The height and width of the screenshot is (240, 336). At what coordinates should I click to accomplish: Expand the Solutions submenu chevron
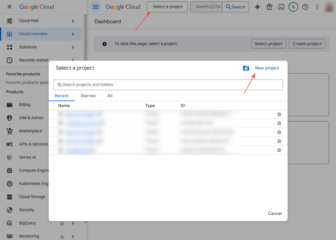click(73, 47)
